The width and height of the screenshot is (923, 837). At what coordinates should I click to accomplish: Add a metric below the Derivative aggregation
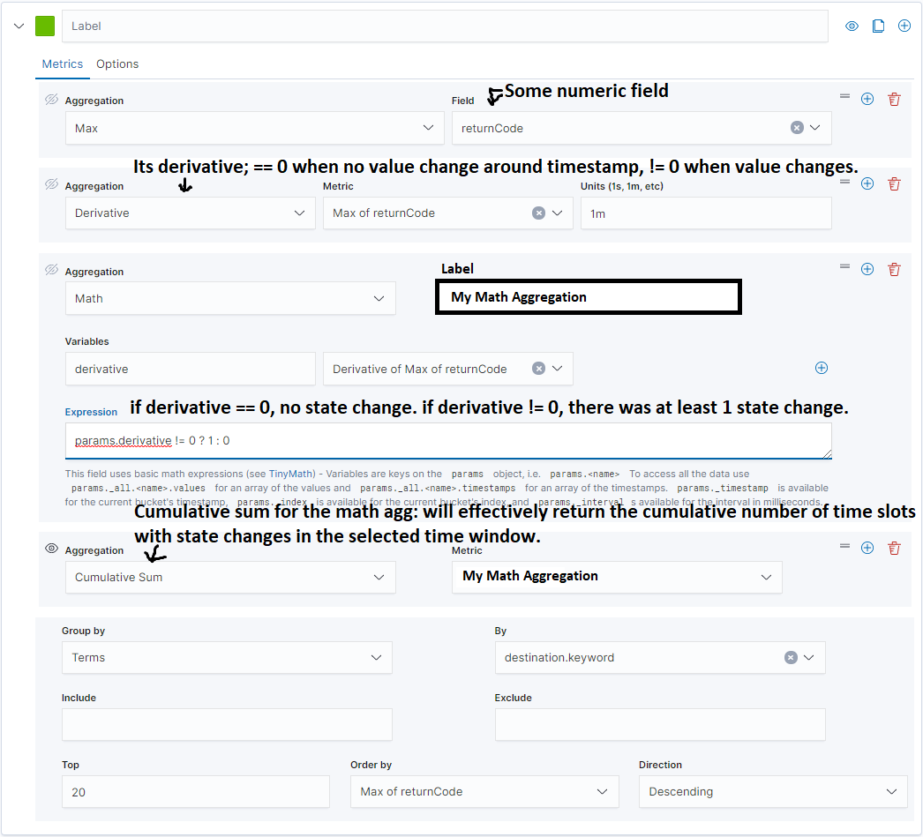tap(867, 183)
